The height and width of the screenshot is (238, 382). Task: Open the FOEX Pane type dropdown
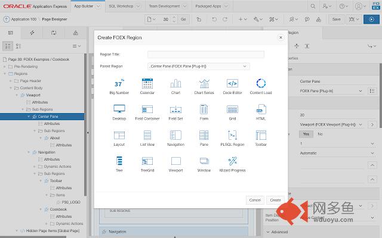pyautogui.click(x=331, y=91)
